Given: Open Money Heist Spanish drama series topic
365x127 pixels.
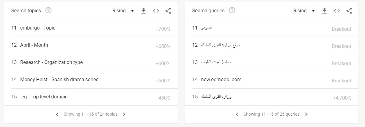Looking at the screenshot, I should (x=91, y=80).
